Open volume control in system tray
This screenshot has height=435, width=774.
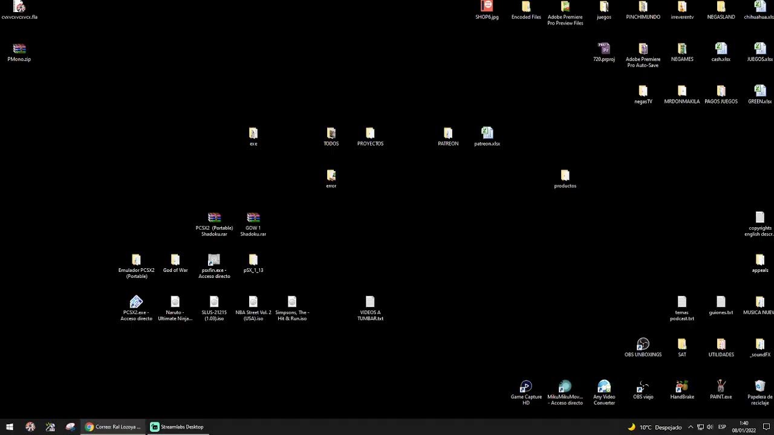tap(709, 427)
